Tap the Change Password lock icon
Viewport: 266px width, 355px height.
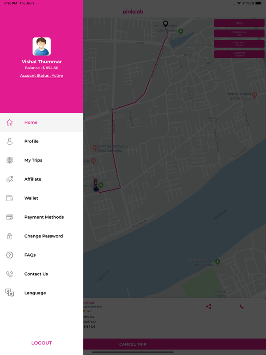[x=10, y=236]
